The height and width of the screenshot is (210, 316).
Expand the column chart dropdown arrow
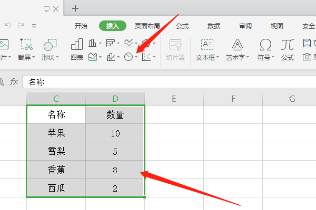point(100,43)
